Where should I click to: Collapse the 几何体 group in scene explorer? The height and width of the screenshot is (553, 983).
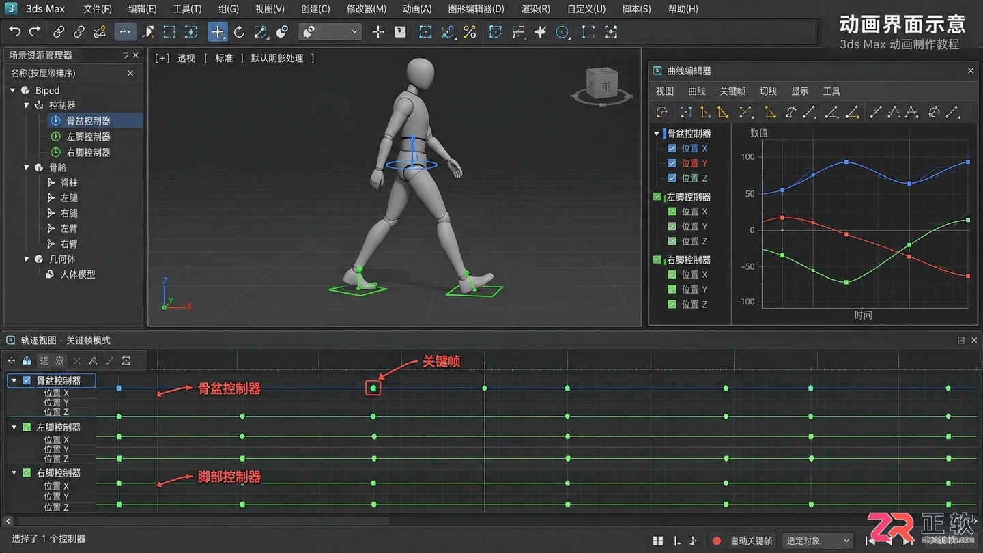[x=27, y=259]
